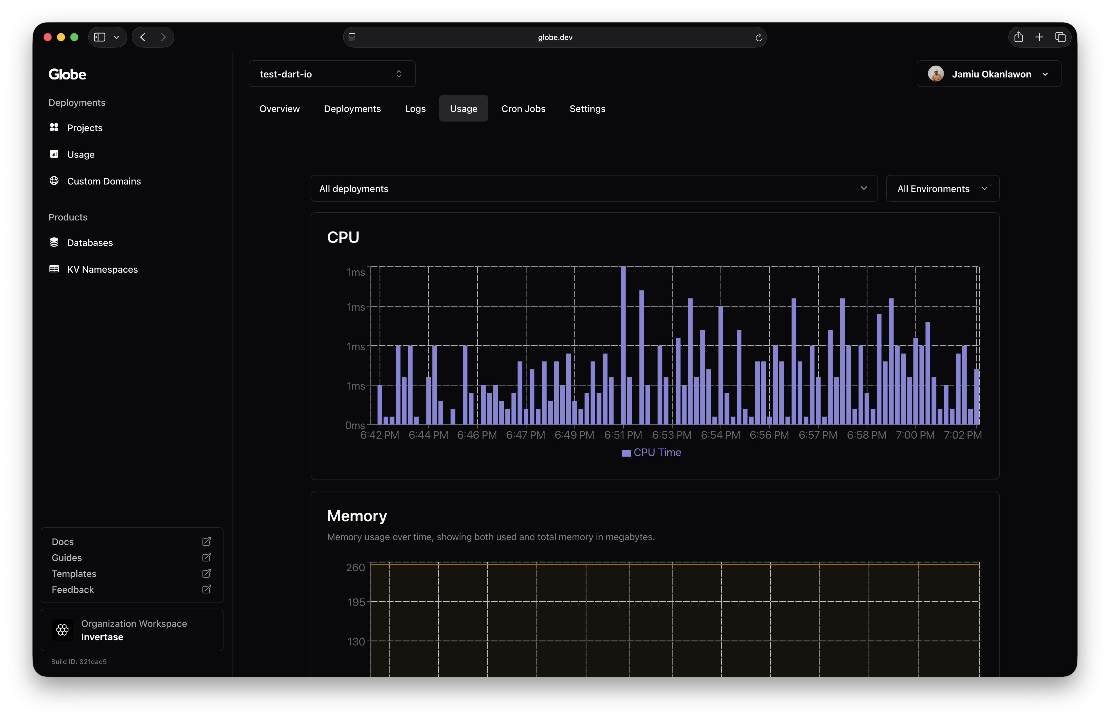Image resolution: width=1110 pixels, height=720 pixels.
Task: Open the test-dart-io project selector
Action: coord(331,74)
